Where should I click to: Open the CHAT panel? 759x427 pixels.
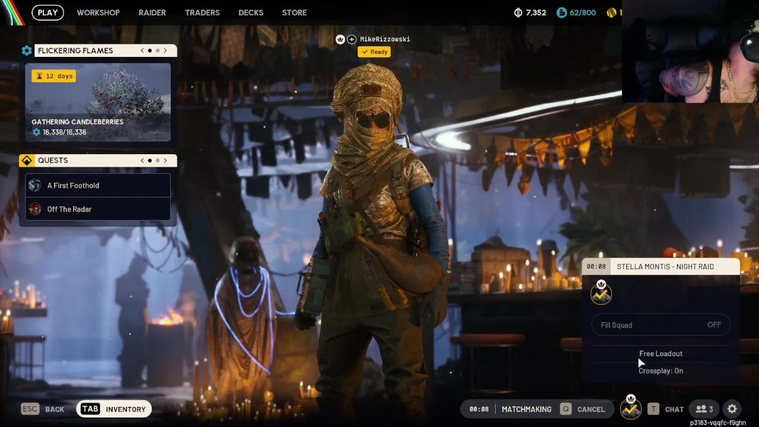click(674, 409)
